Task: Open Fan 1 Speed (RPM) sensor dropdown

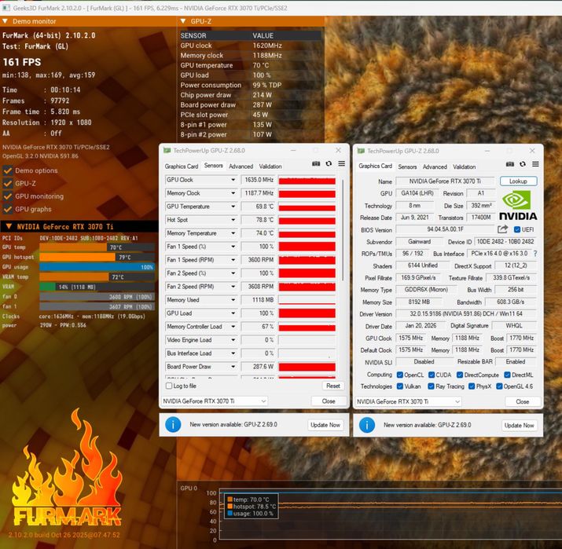Action: (x=233, y=260)
